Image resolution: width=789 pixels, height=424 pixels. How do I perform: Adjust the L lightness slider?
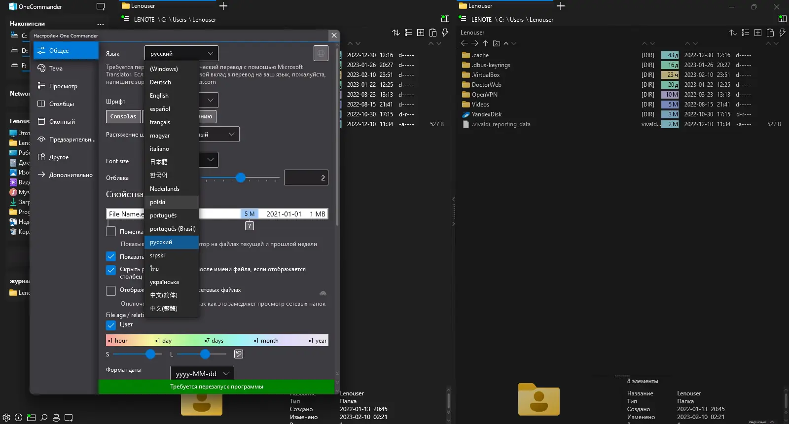coord(202,354)
